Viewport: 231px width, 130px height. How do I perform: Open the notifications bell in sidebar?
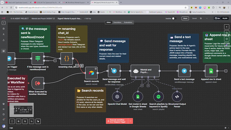(x=4, y=119)
